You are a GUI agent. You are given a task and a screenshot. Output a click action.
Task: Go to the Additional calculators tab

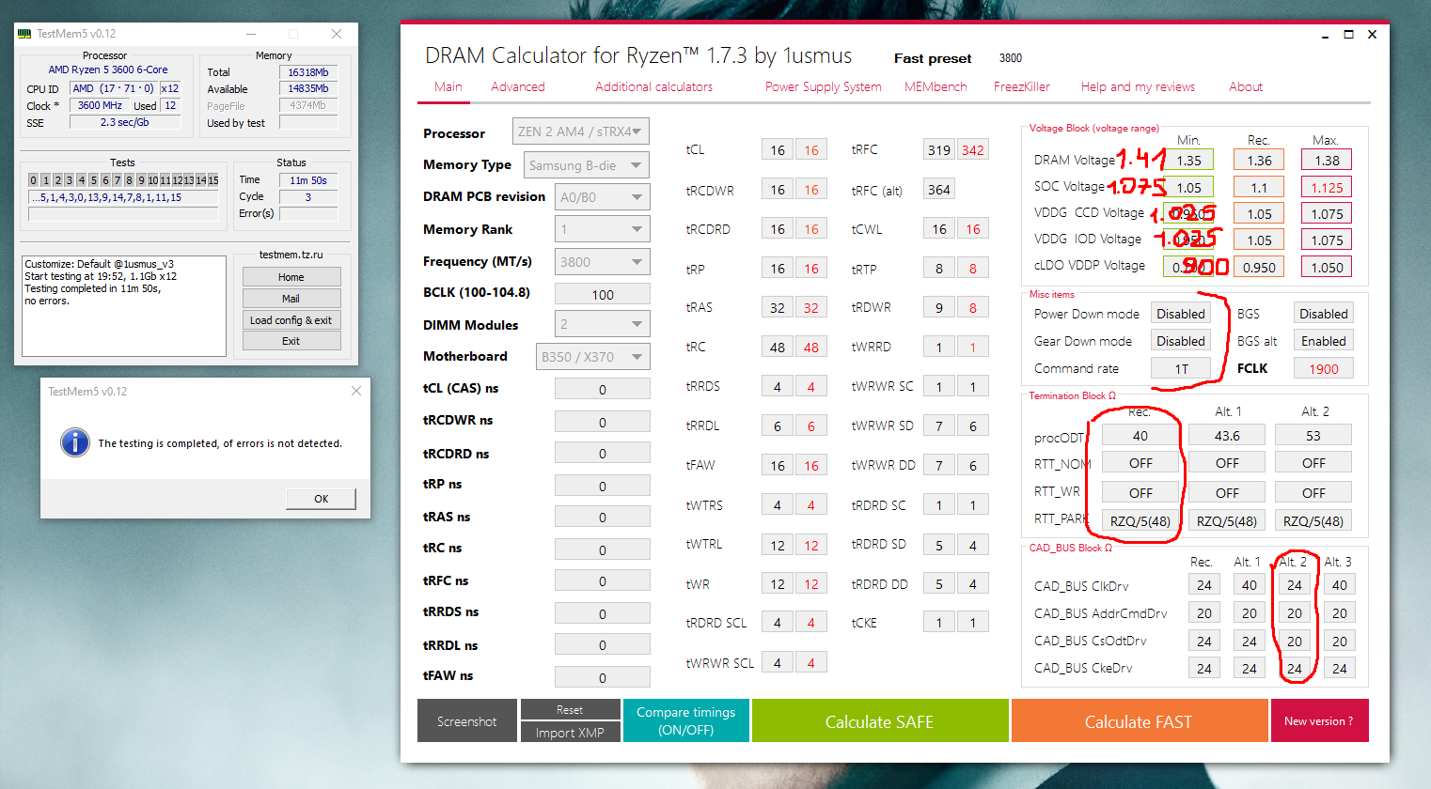(x=654, y=86)
